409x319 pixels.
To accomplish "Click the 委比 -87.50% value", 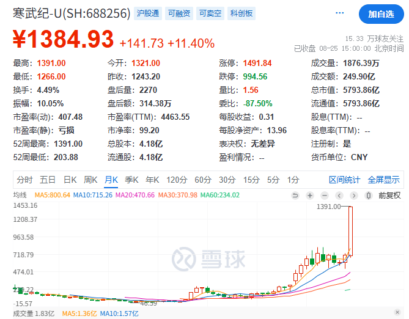I will [x=257, y=103].
